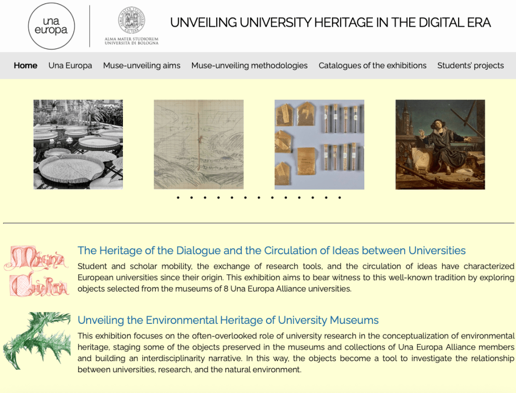The width and height of the screenshot is (516, 393).
Task: Select the last carousel dot indicator
Action: click(340, 198)
